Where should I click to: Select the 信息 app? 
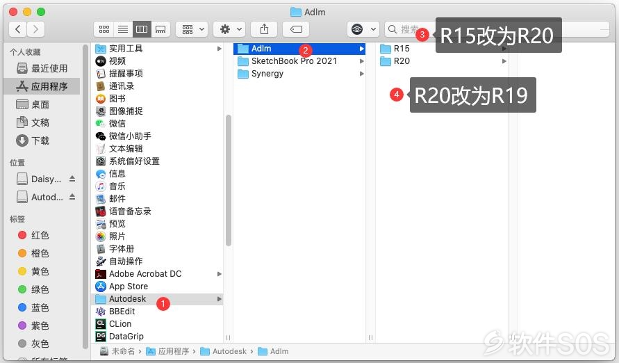click(x=158, y=173)
